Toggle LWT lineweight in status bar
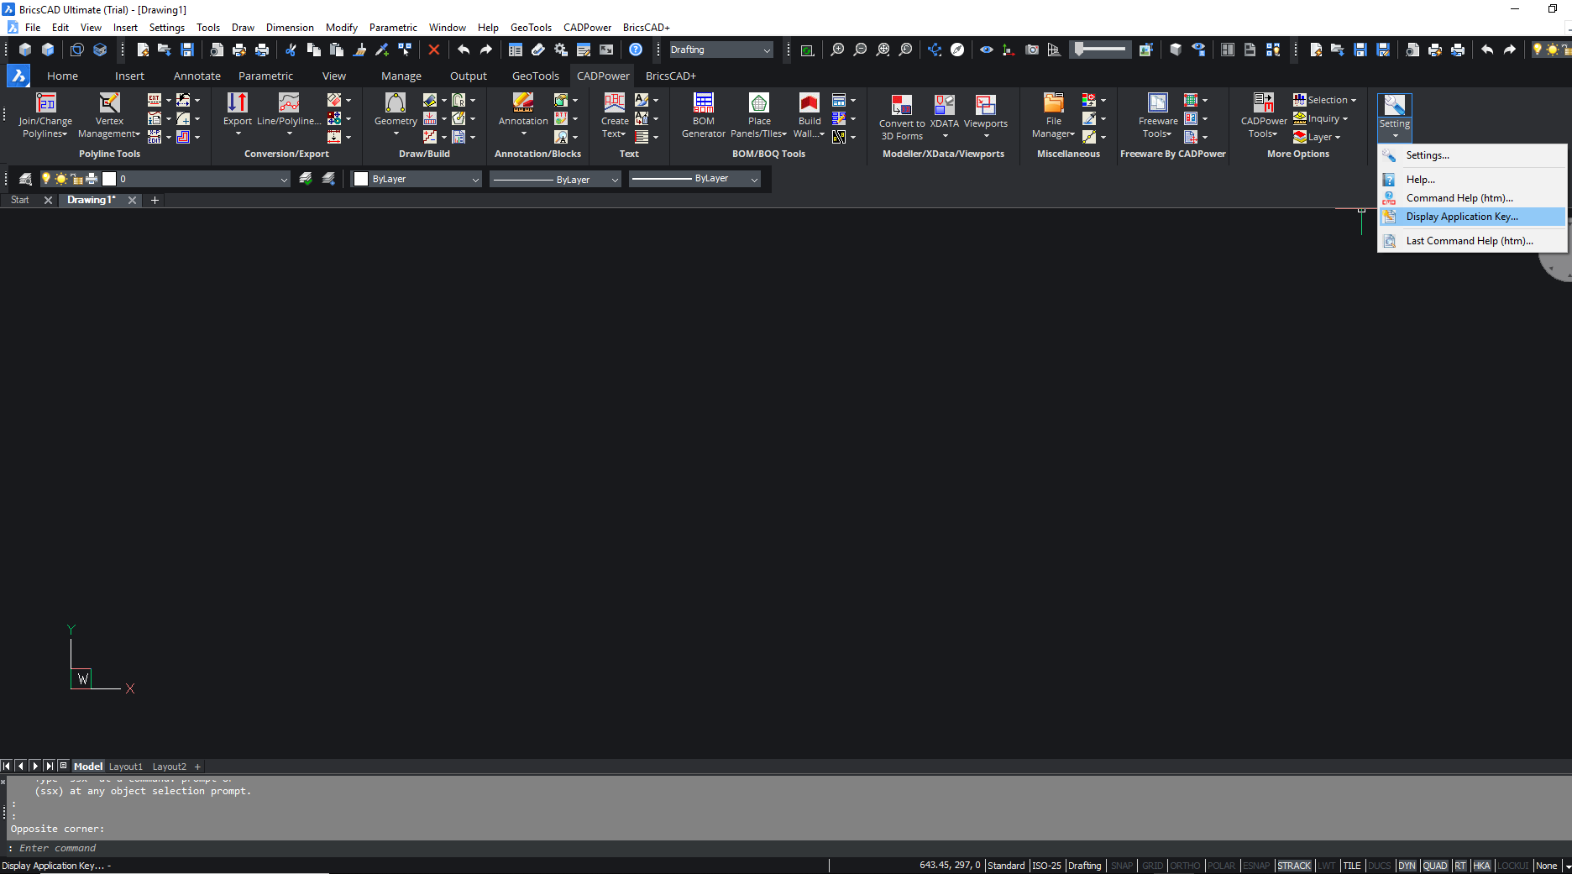This screenshot has width=1572, height=874. coord(1327,866)
